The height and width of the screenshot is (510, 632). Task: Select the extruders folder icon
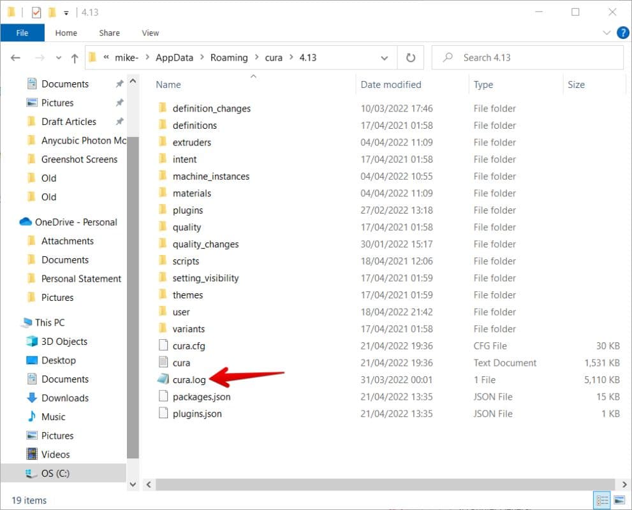point(163,142)
